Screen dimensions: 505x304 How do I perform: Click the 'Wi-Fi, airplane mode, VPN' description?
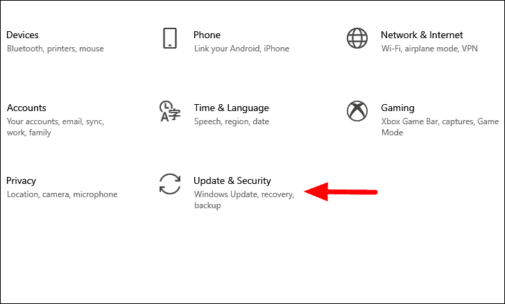click(429, 49)
